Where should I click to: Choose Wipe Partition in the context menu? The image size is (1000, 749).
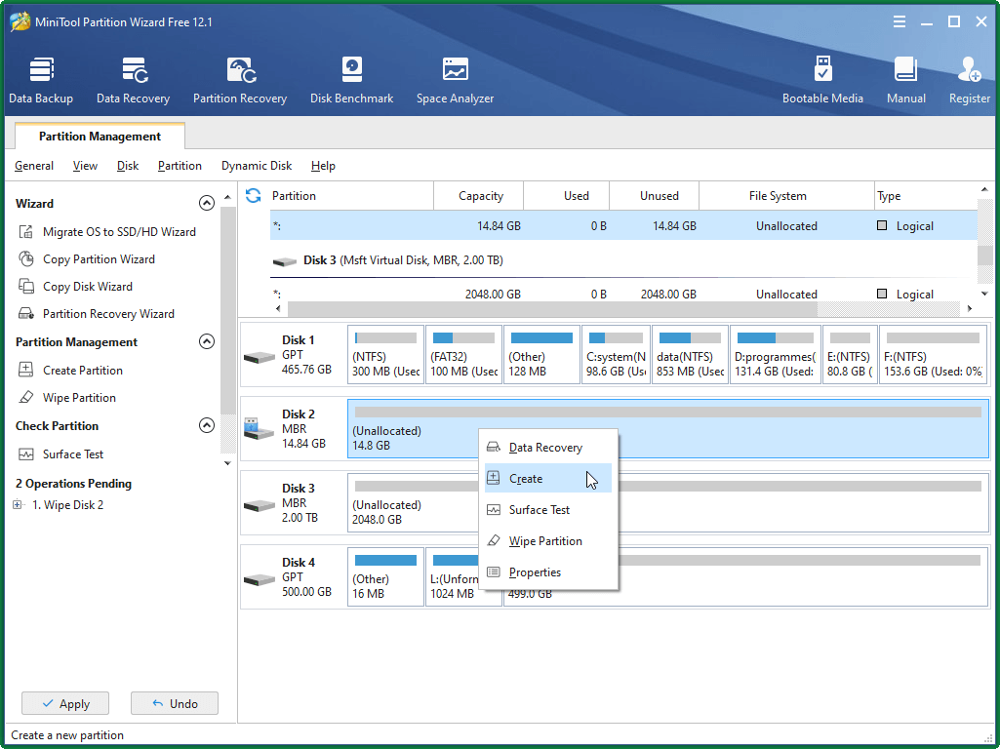coord(548,540)
